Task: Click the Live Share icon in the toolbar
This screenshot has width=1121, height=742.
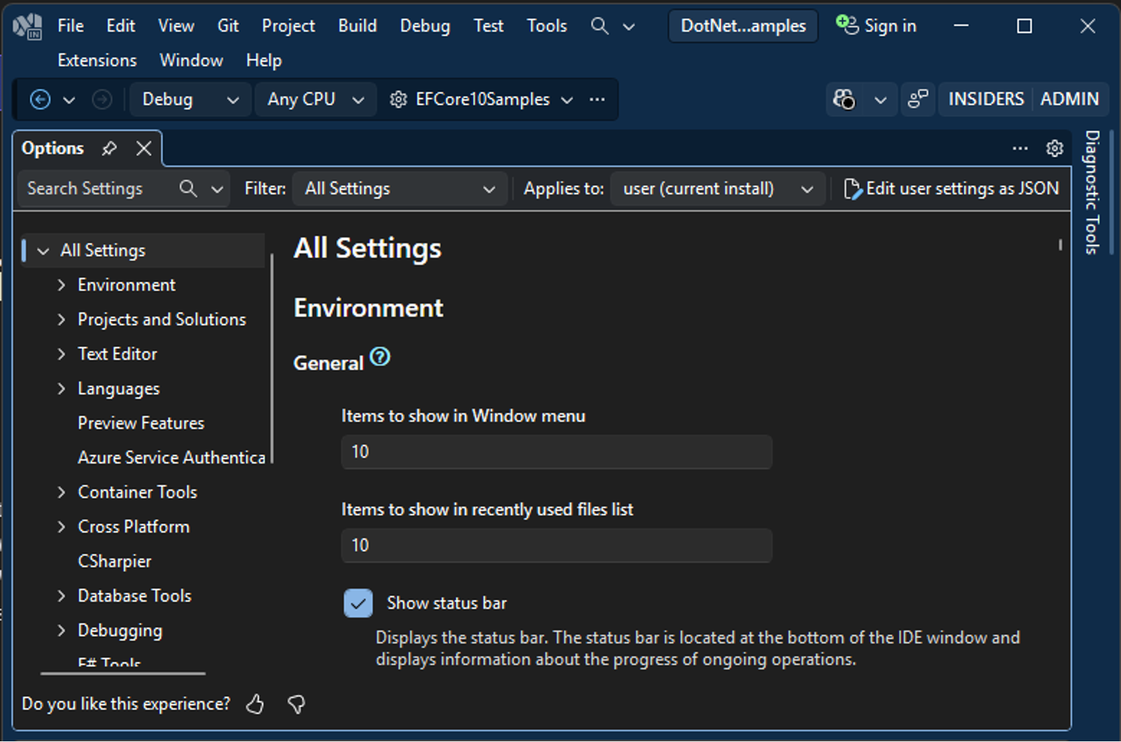Action: pyautogui.click(x=844, y=99)
